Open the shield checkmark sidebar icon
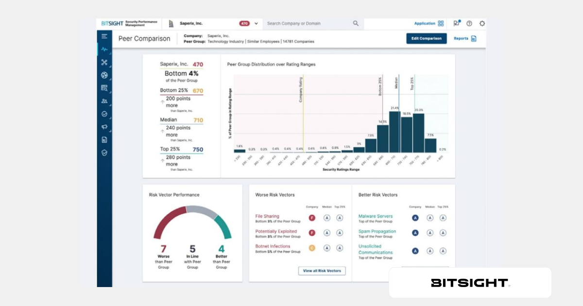This screenshot has width=583, height=306. point(104,153)
